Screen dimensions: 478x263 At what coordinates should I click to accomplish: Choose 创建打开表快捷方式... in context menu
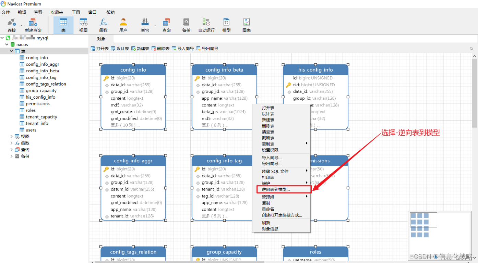[x=281, y=215]
